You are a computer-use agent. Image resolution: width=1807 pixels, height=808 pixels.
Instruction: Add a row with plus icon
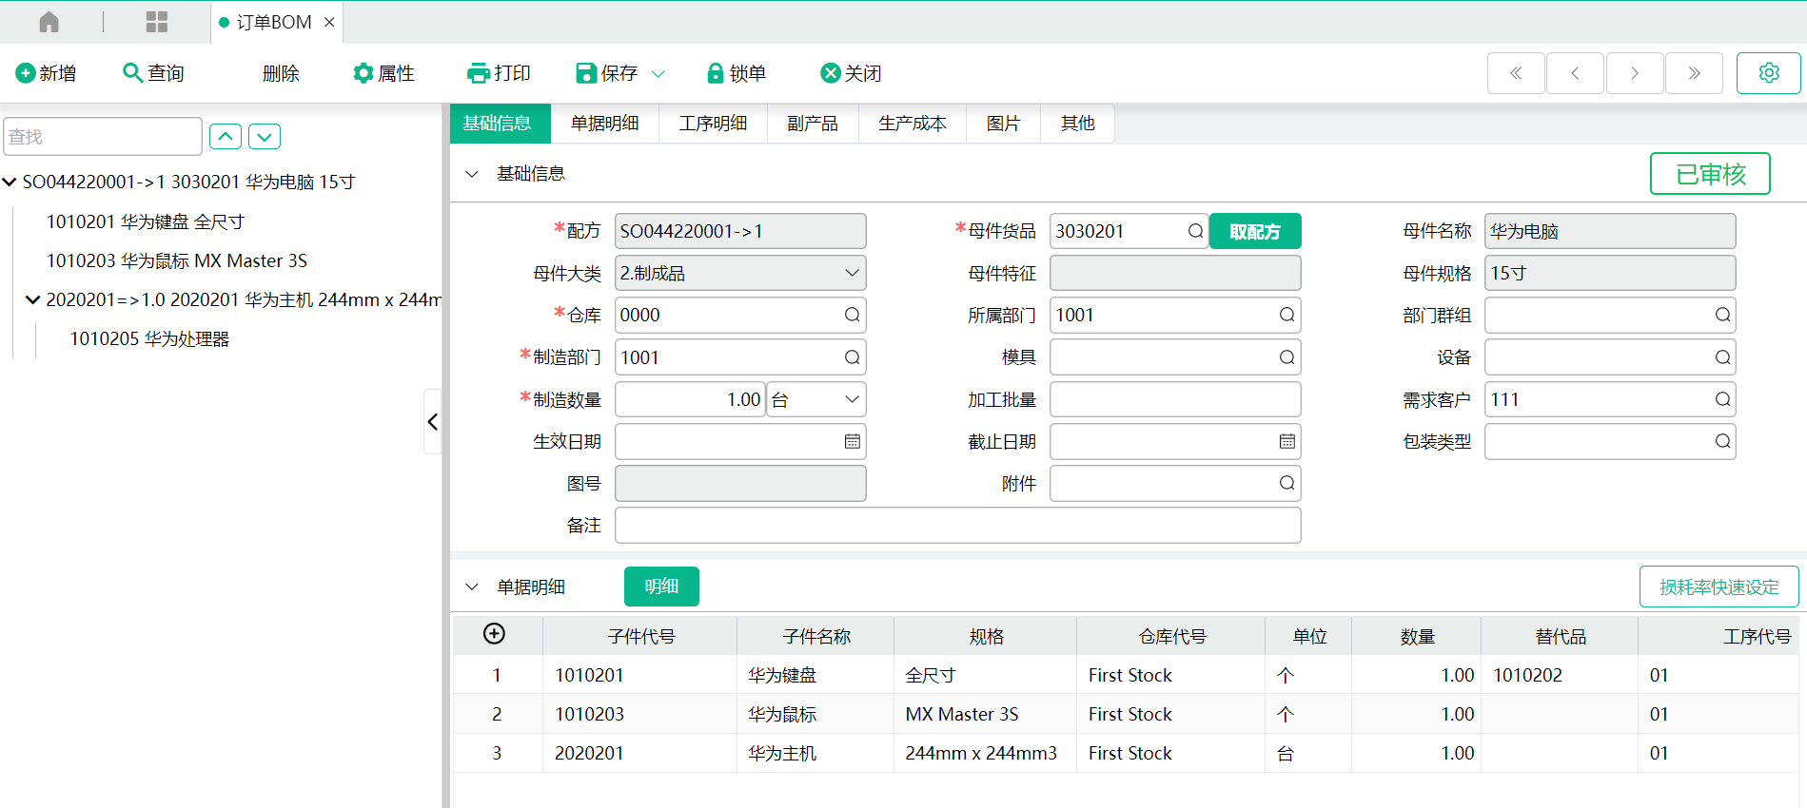pyautogui.click(x=494, y=634)
